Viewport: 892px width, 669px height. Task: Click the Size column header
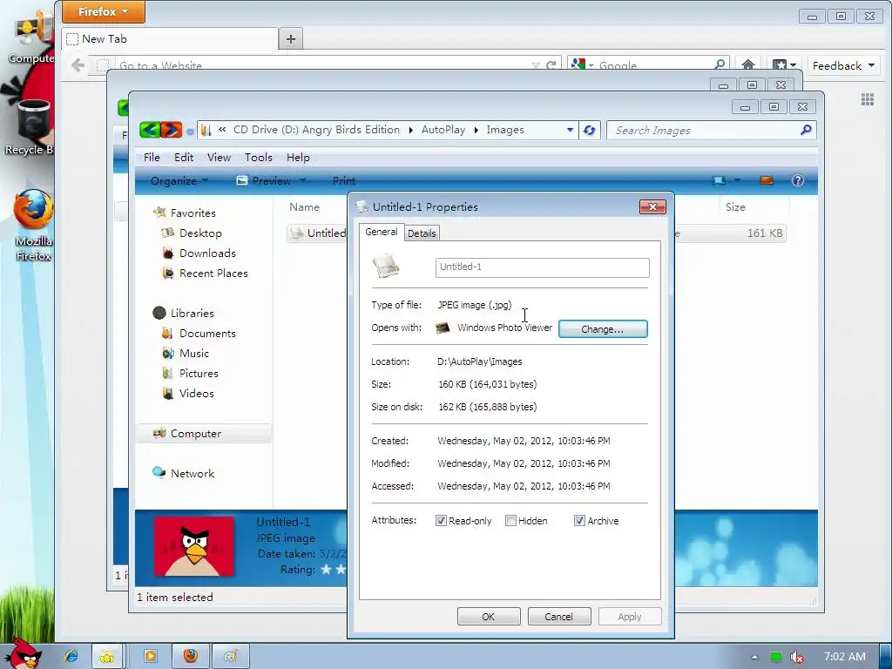pos(735,207)
